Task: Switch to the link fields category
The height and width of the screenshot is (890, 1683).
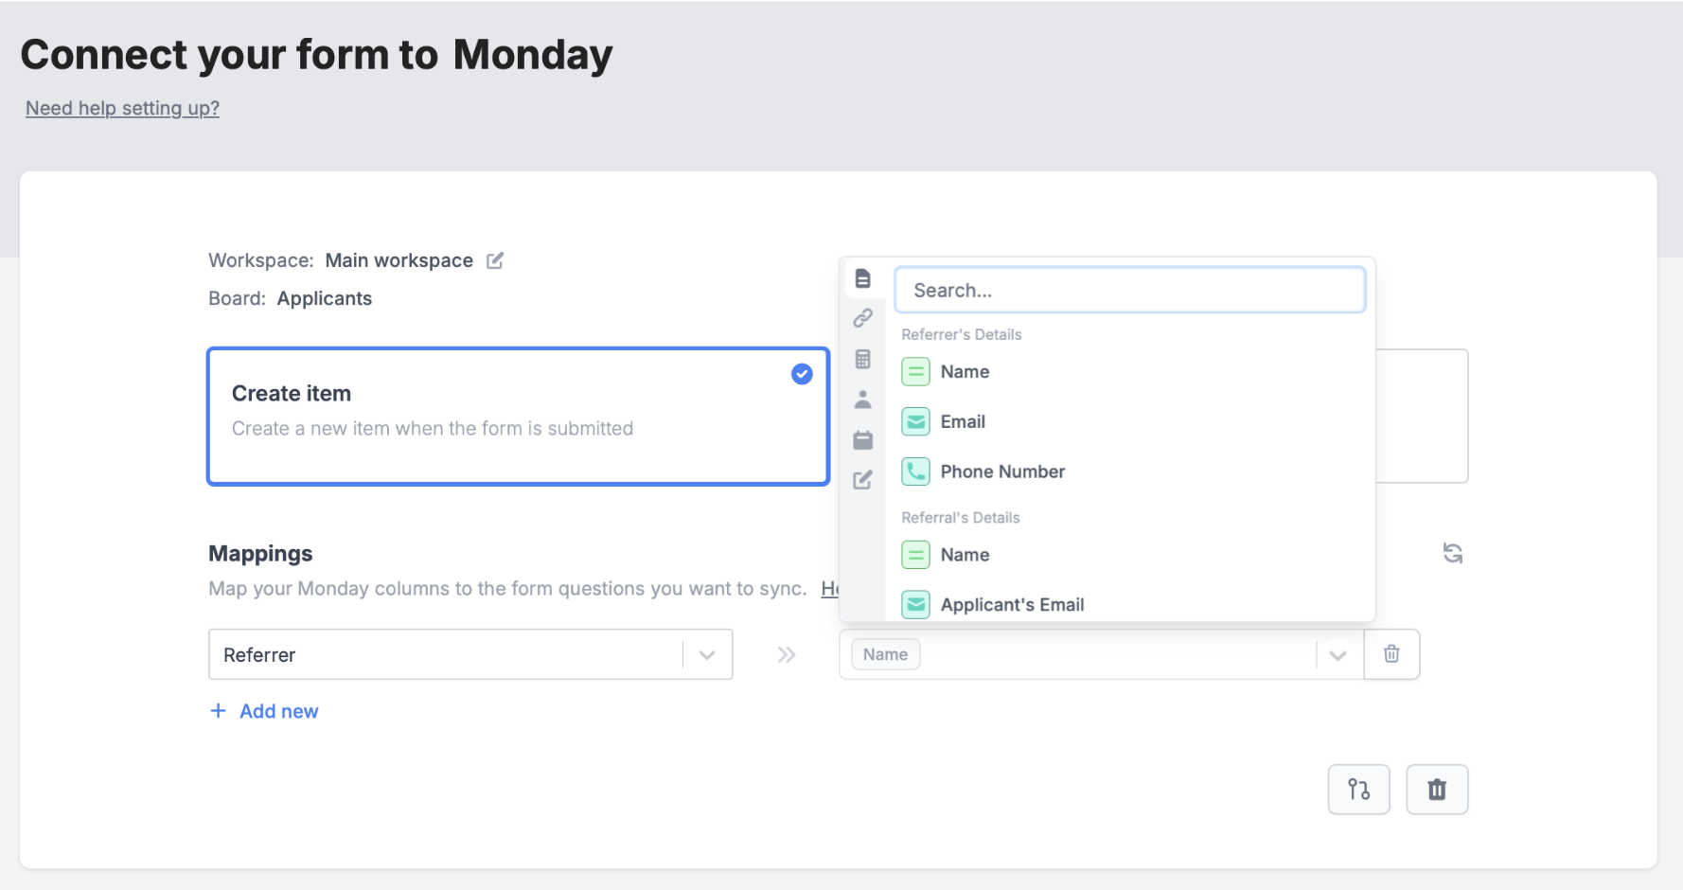Action: pos(863,318)
